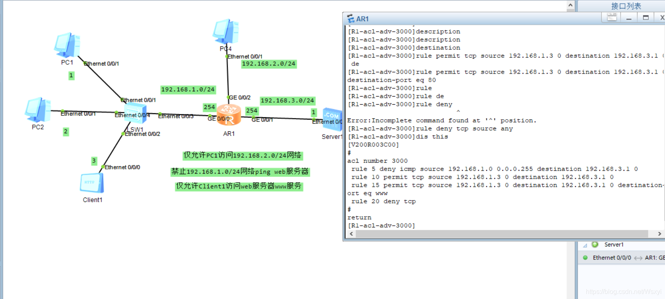
Task: Click the green label 1 near Server1
Action: tap(314, 112)
